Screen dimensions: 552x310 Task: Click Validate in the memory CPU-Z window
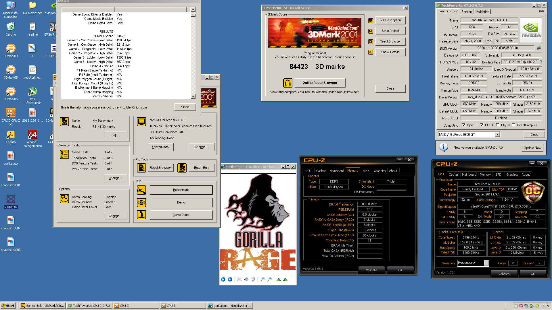[x=371, y=270]
